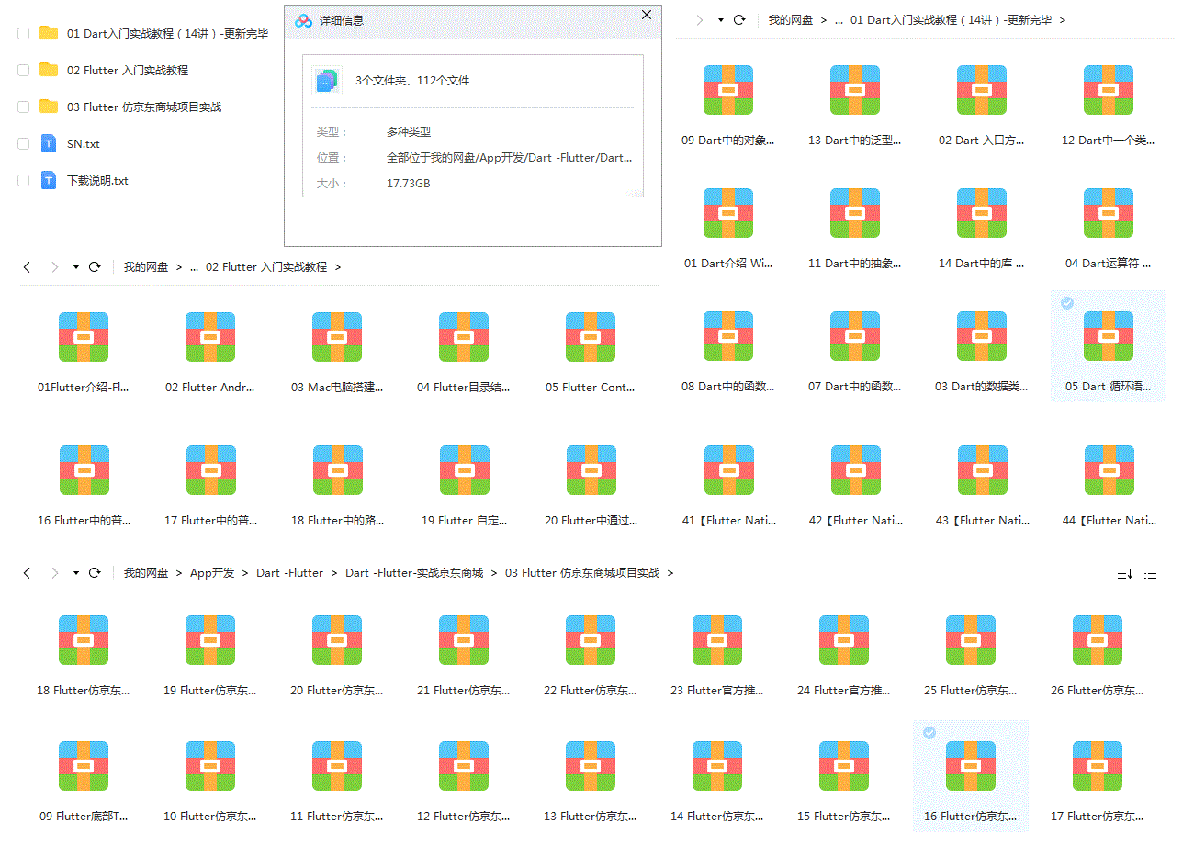Select archive 14 Dart中的库
This screenshot has height=845, width=1194.
click(982, 213)
